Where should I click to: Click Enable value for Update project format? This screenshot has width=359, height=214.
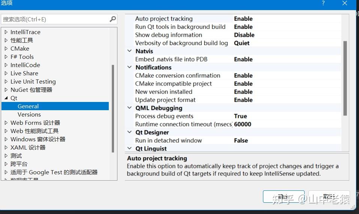[243, 100]
